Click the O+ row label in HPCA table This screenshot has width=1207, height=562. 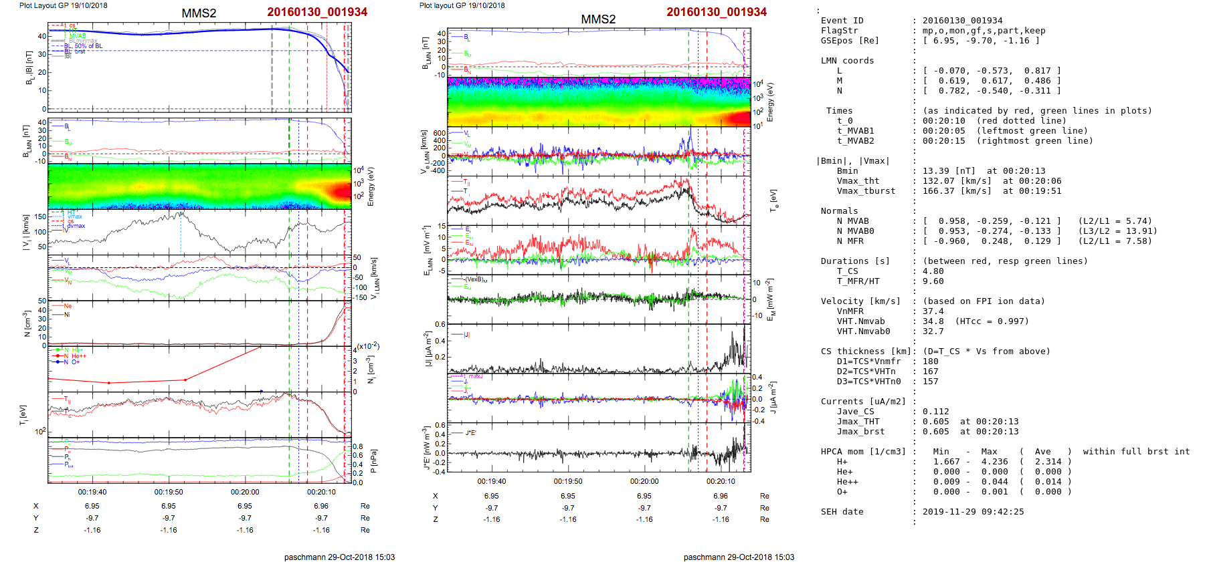coord(842,492)
